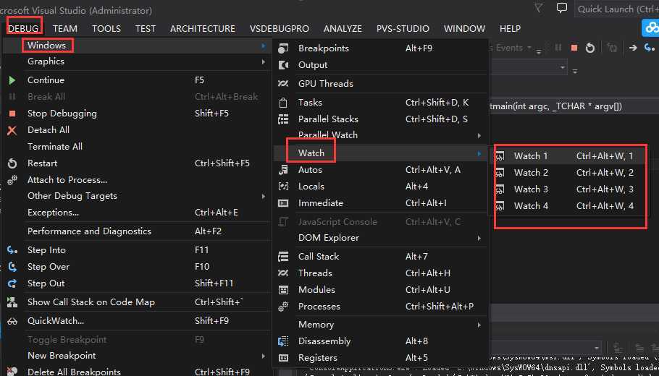
Task: Expand the DOM Explorer submenu
Action: click(x=479, y=239)
